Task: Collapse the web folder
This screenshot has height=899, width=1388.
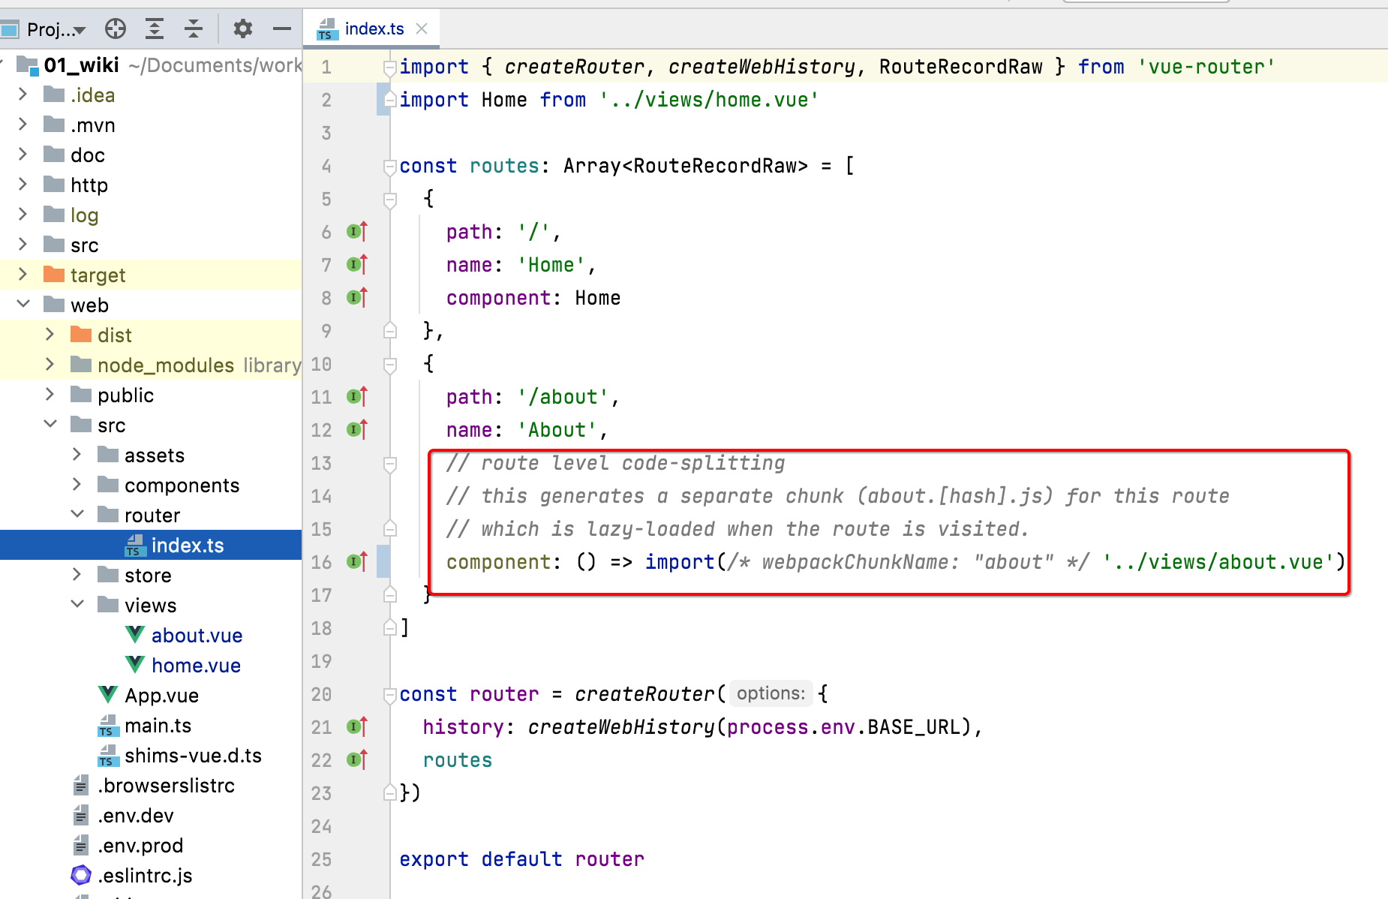Action: pyautogui.click(x=23, y=305)
